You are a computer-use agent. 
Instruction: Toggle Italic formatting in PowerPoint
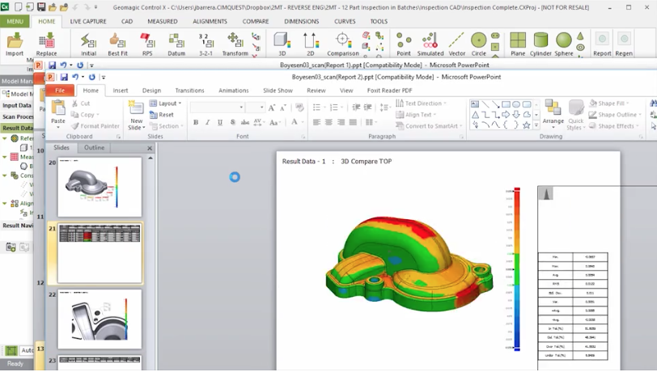207,122
